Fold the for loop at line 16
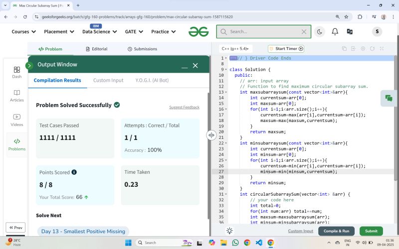Image resolution: width=399 pixels, height=249 pixels. tap(226, 109)
